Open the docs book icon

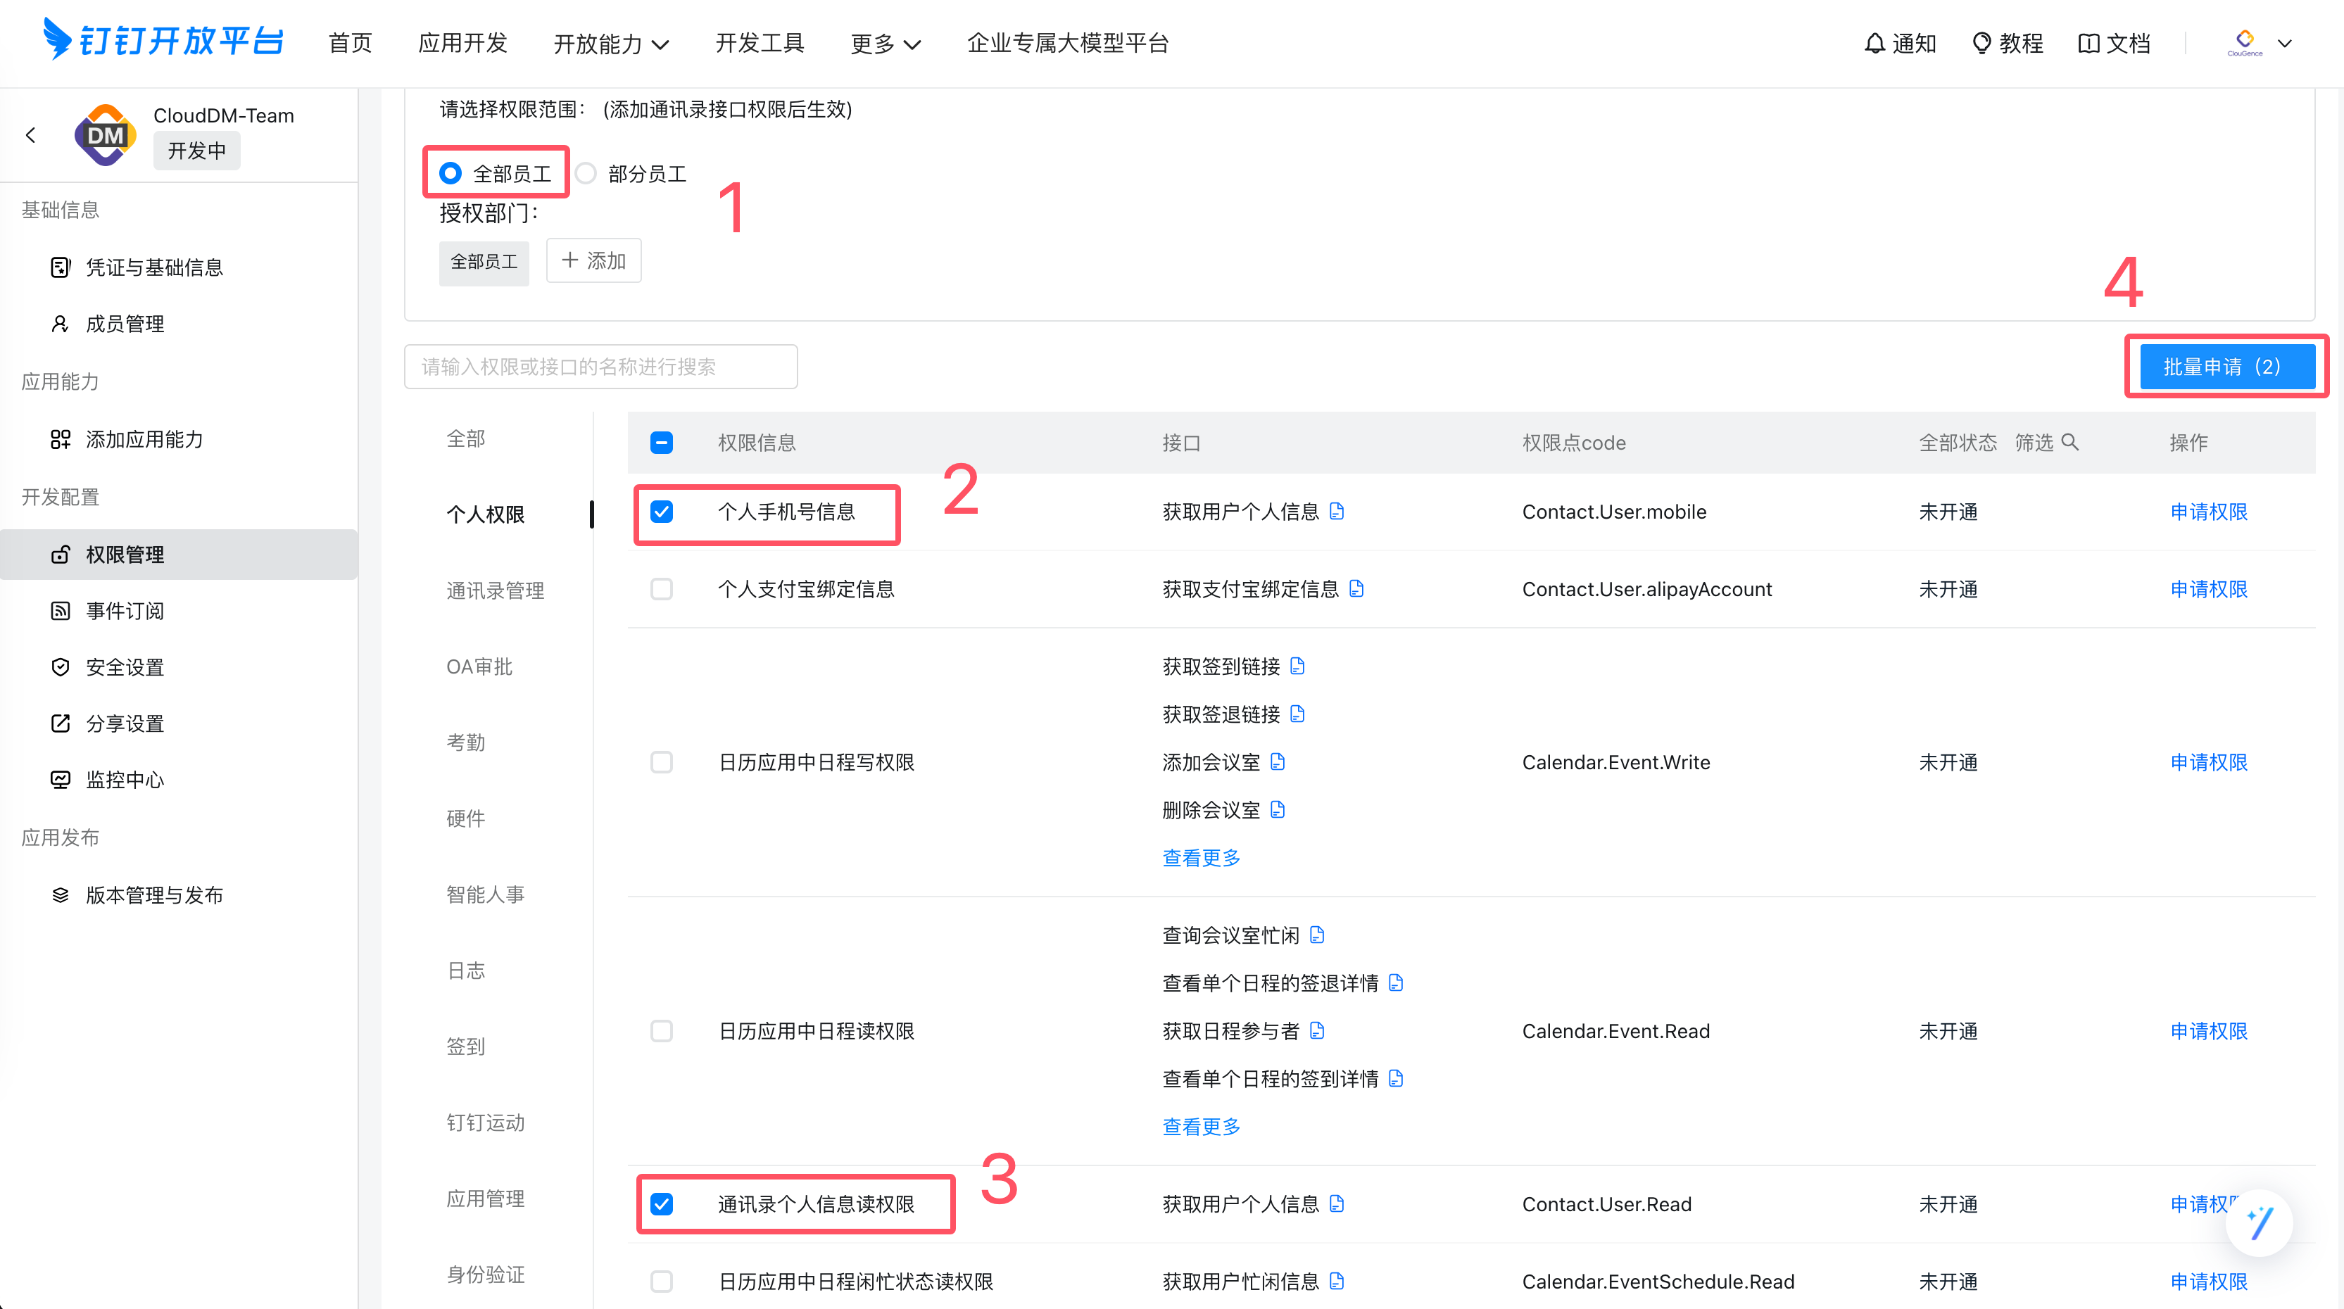[2088, 43]
